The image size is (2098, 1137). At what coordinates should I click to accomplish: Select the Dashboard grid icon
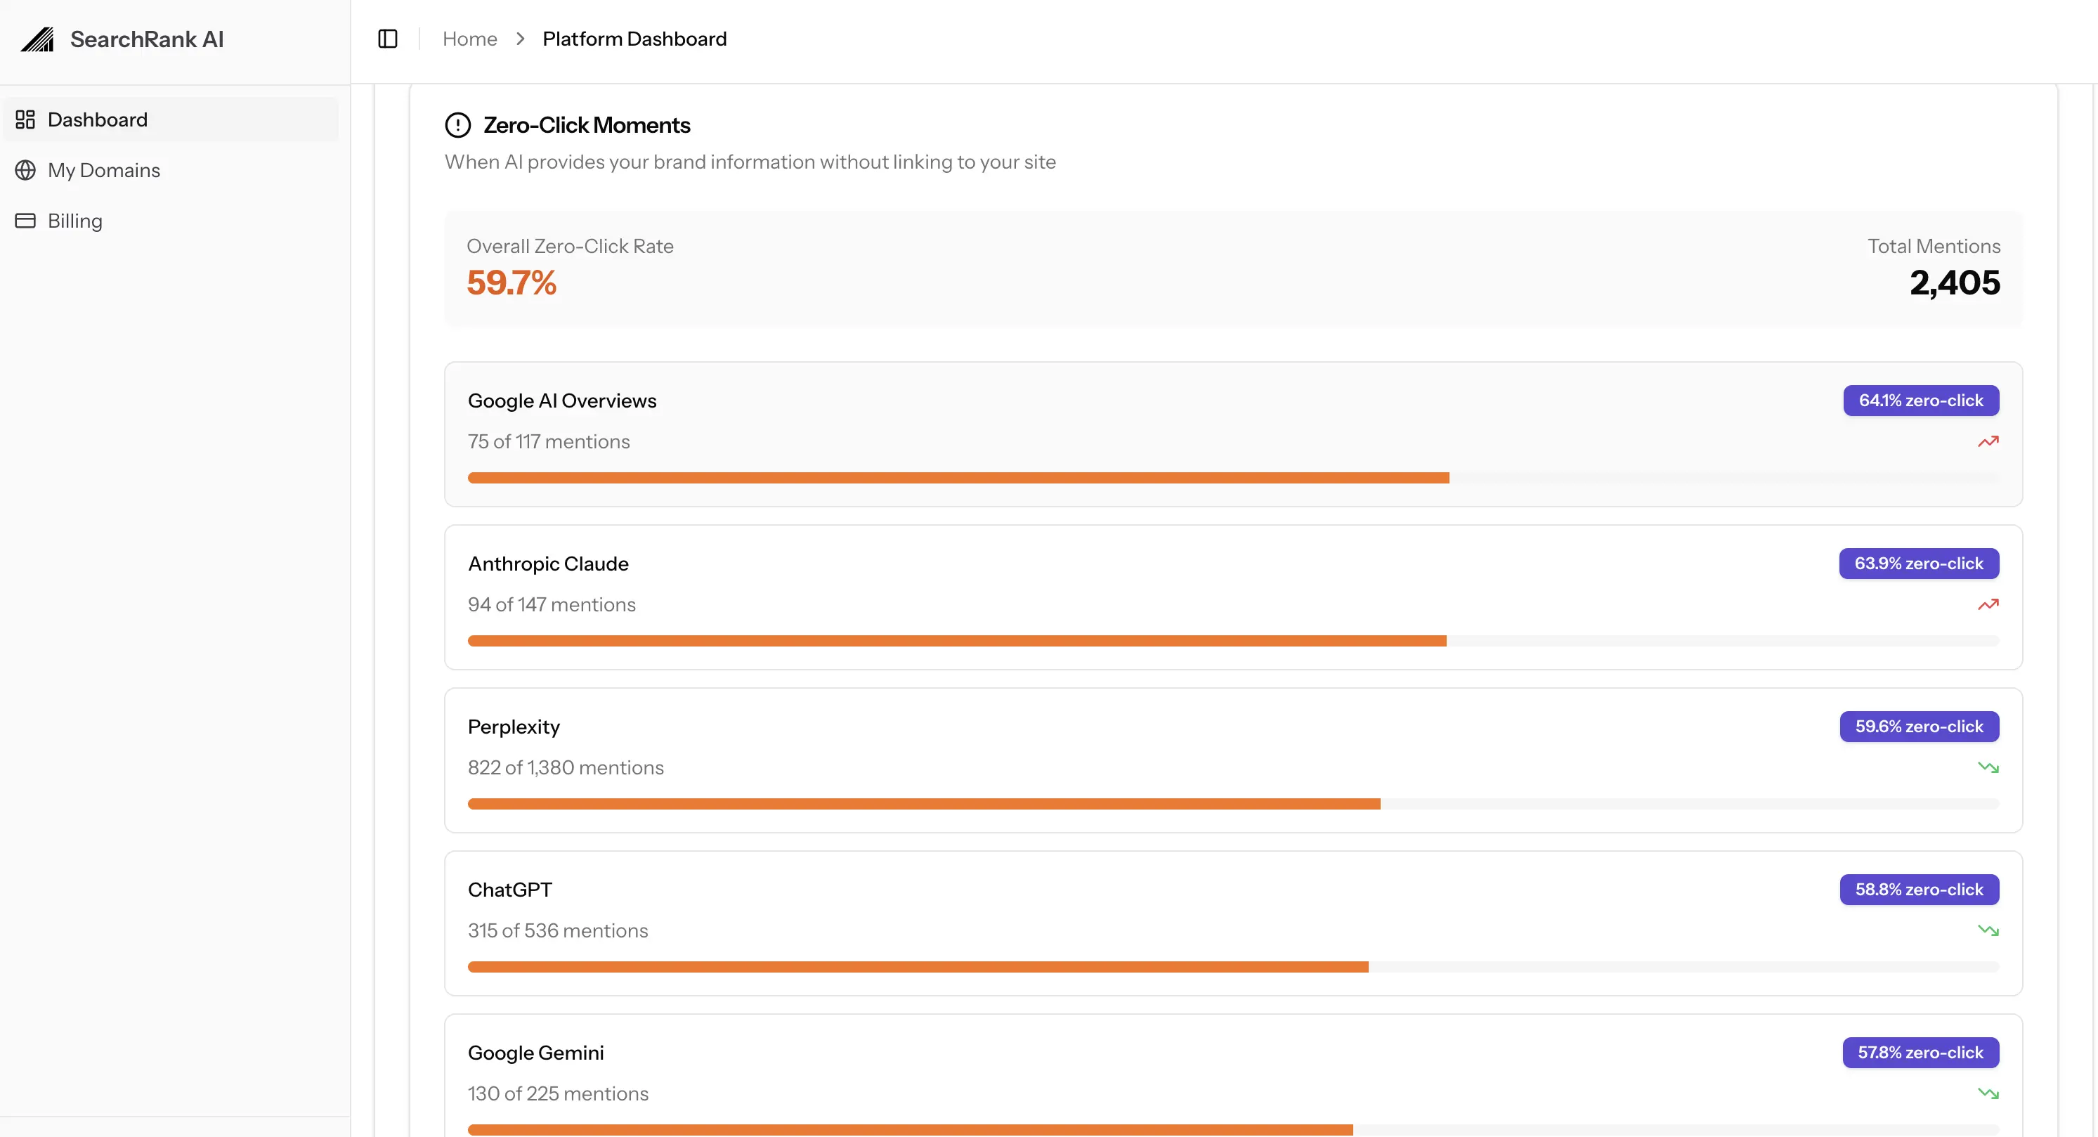(x=25, y=119)
